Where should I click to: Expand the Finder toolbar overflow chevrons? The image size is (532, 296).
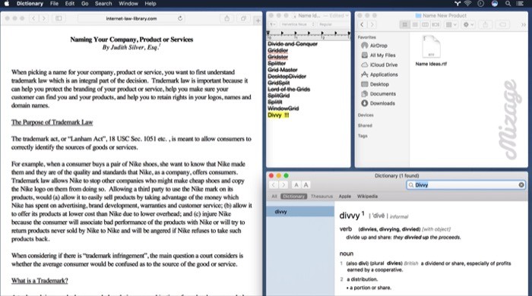[523, 24]
